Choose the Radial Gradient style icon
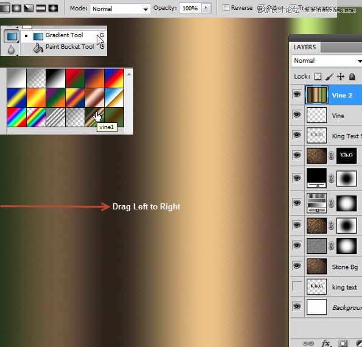The width and height of the screenshot is (362, 347). [16, 8]
